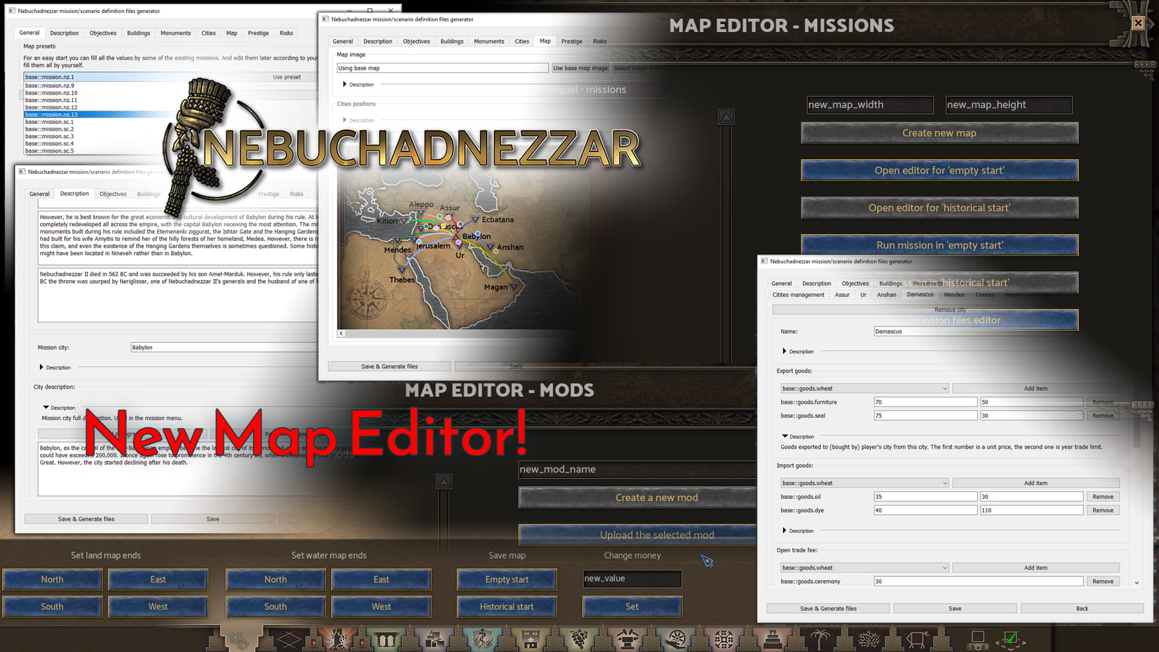This screenshot has width=1159, height=652.
Task: Open editor for 'empty start'
Action: (939, 170)
